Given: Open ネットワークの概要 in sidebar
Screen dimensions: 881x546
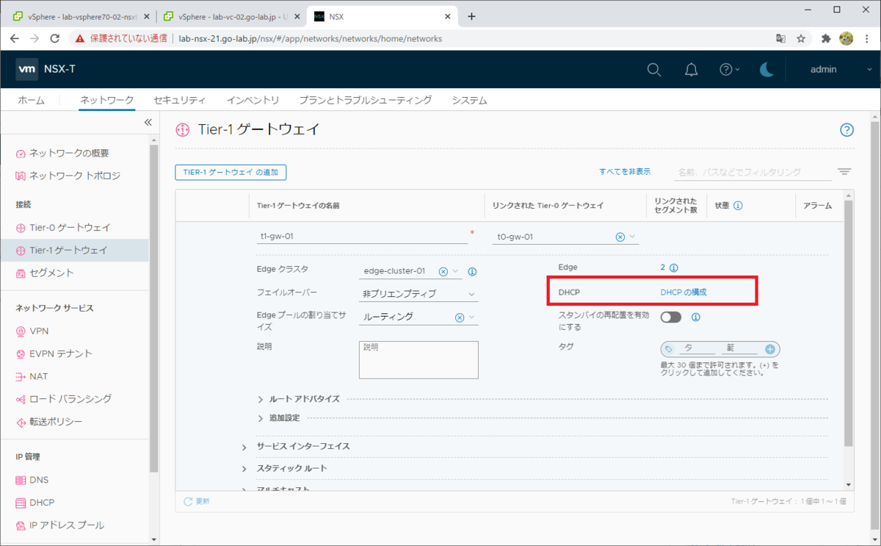Looking at the screenshot, I should [70, 153].
